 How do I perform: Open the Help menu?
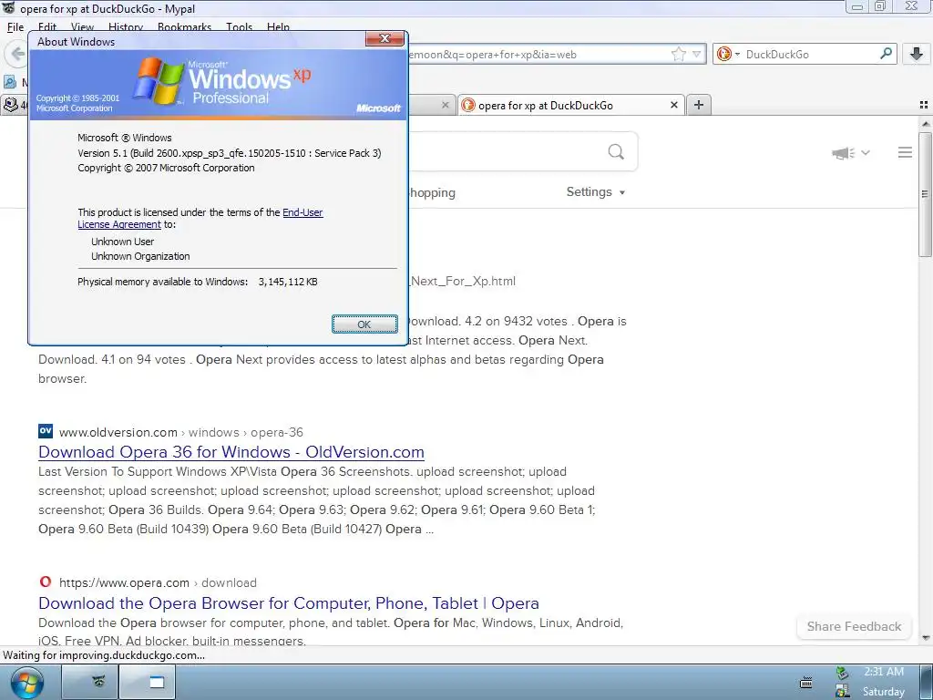pos(278,26)
